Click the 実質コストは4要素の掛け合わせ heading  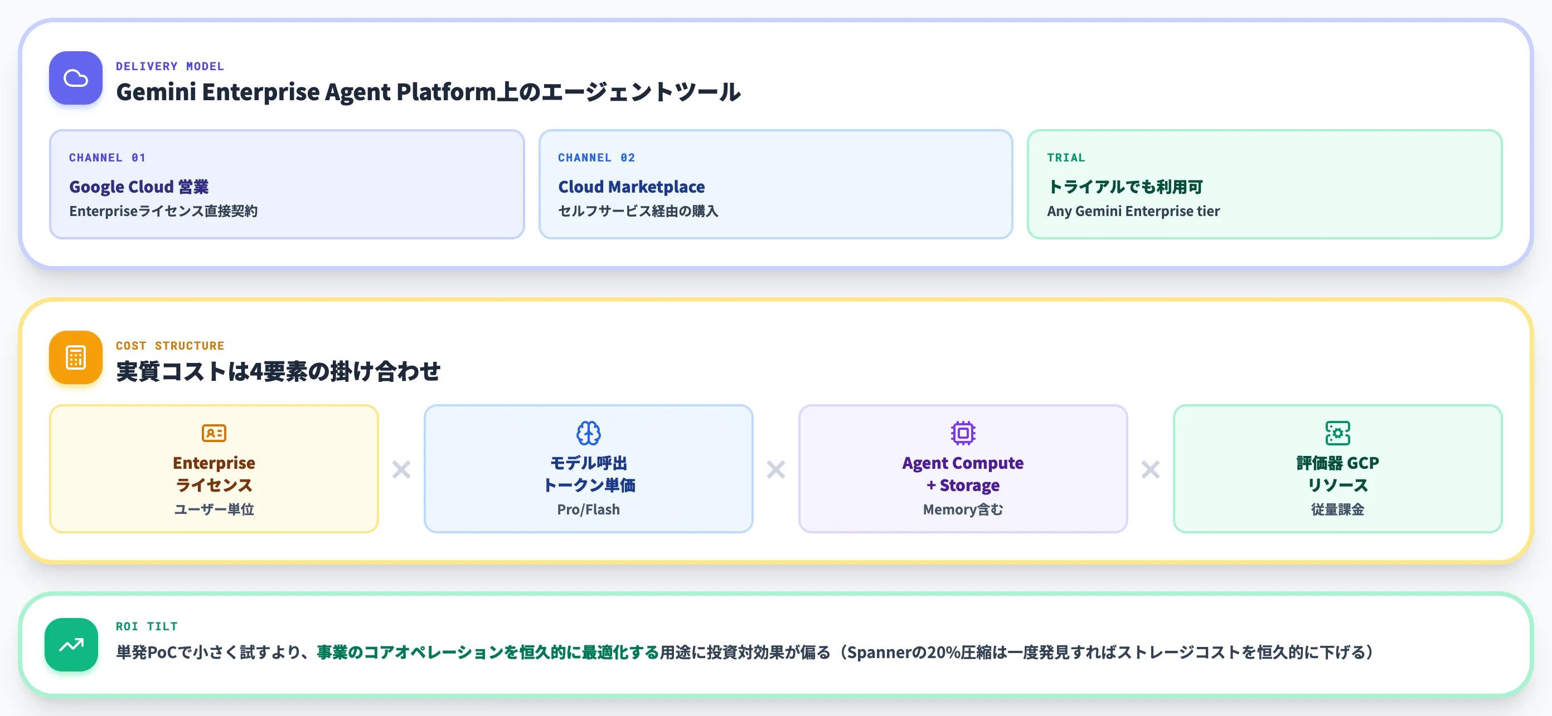coord(278,371)
